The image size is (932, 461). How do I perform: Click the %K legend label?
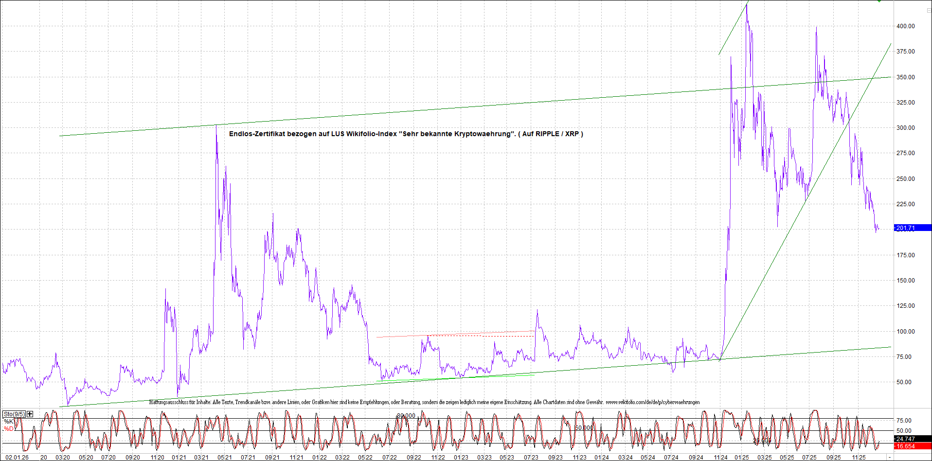[x=9, y=421]
